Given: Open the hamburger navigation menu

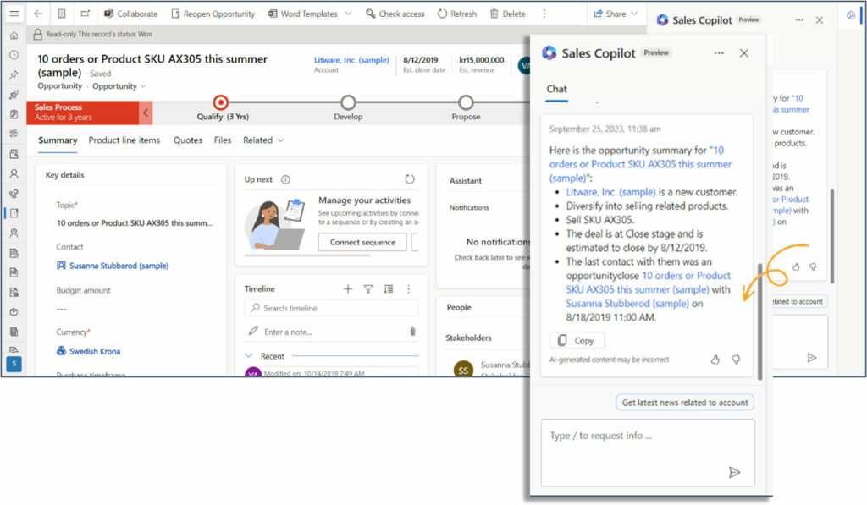Looking at the screenshot, I should 14,14.
